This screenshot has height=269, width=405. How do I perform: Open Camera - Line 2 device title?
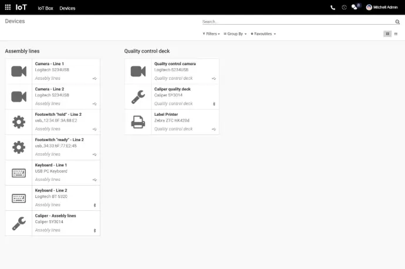[49, 89]
